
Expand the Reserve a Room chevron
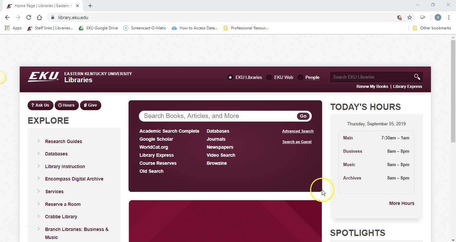click(x=39, y=204)
